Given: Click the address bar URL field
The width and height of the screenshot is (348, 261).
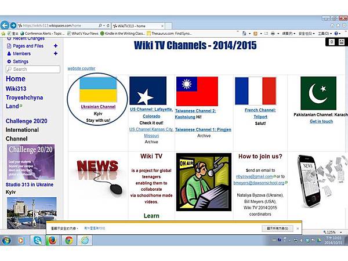Looking at the screenshot, I should [57, 26].
